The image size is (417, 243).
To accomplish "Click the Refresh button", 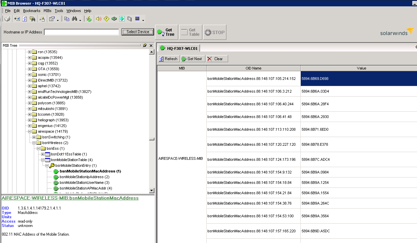I will [x=169, y=58].
